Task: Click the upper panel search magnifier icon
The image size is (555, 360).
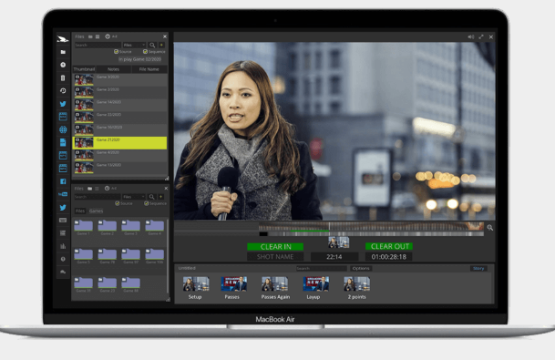Action: coord(152,45)
